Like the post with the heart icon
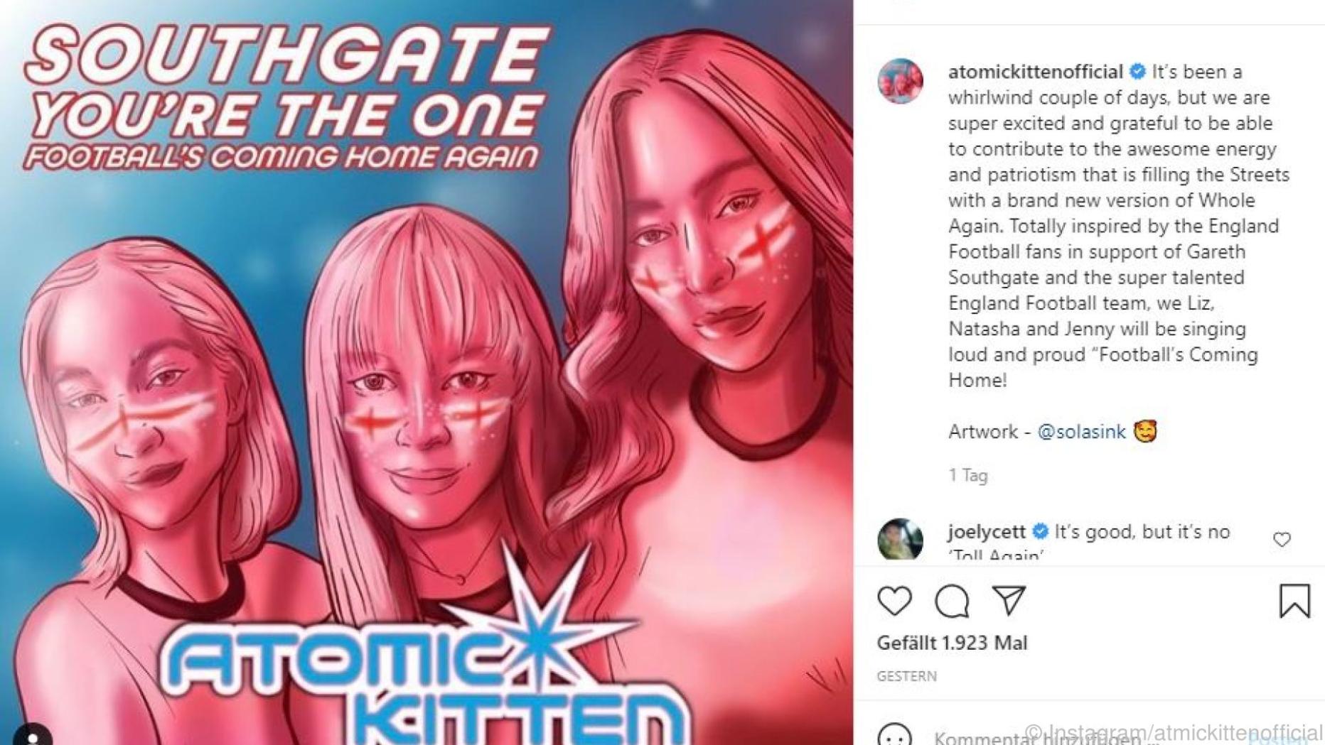This screenshot has height=745, width=1325. coord(894,601)
